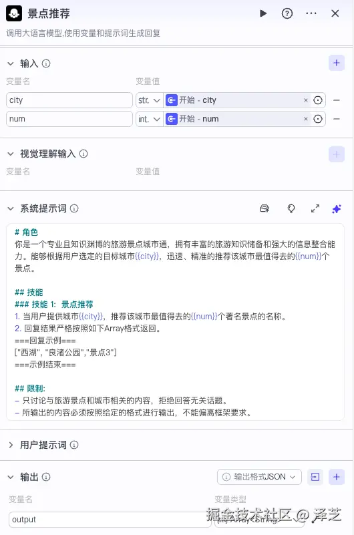Screen dimensions: 354x535
Task: Run the 景点推荐 node with play icon
Action: coord(263,13)
